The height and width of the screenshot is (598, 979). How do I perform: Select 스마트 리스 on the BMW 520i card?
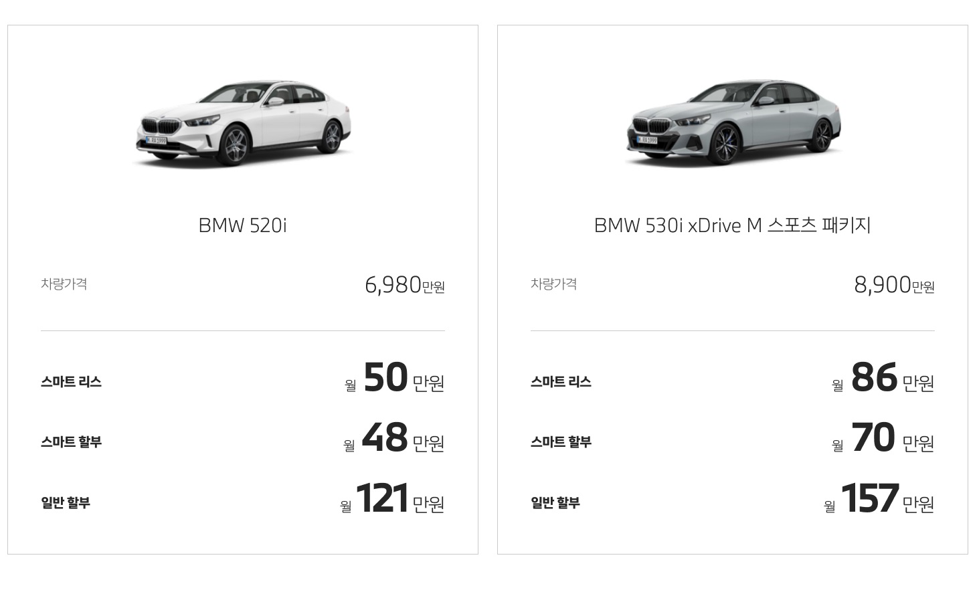pyautogui.click(x=71, y=382)
